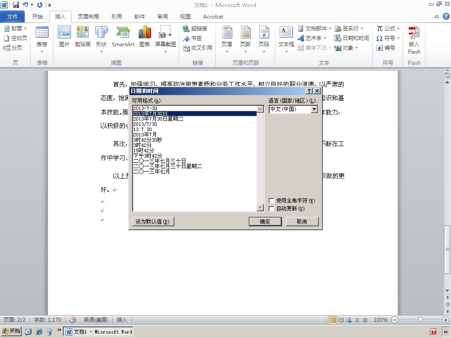Open the Symbol (符号) menu
Screen dimensions: 451x338
pyautogui.click(x=388, y=38)
